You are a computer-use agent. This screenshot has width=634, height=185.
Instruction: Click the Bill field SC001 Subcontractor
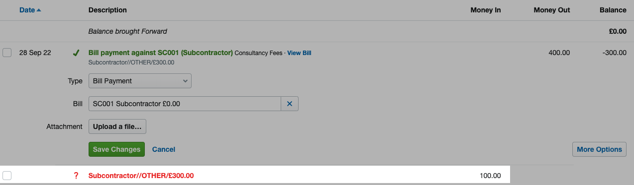tap(185, 104)
